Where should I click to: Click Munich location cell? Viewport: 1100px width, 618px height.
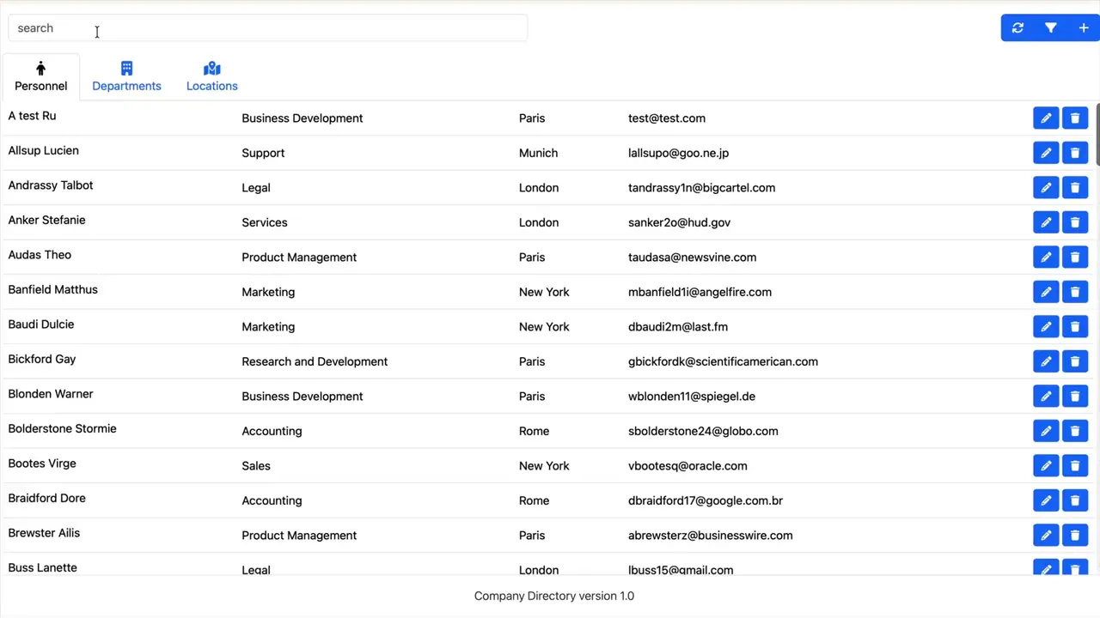[x=538, y=153]
